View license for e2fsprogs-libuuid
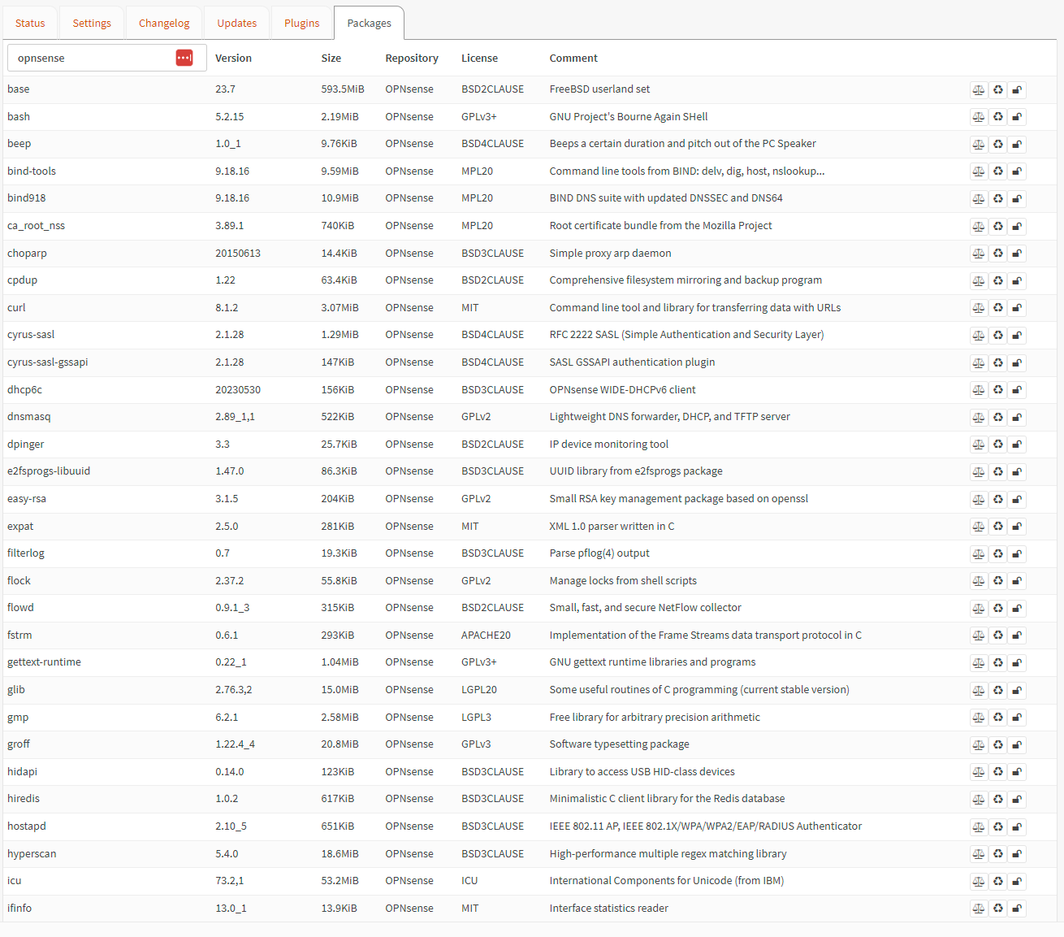This screenshot has width=1064, height=937. coord(979,472)
